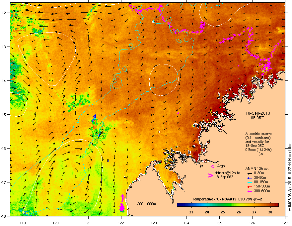This screenshot has width=292, height=226.
Task: Click the longitude axis label '126'
Action: (x=252, y=223)
